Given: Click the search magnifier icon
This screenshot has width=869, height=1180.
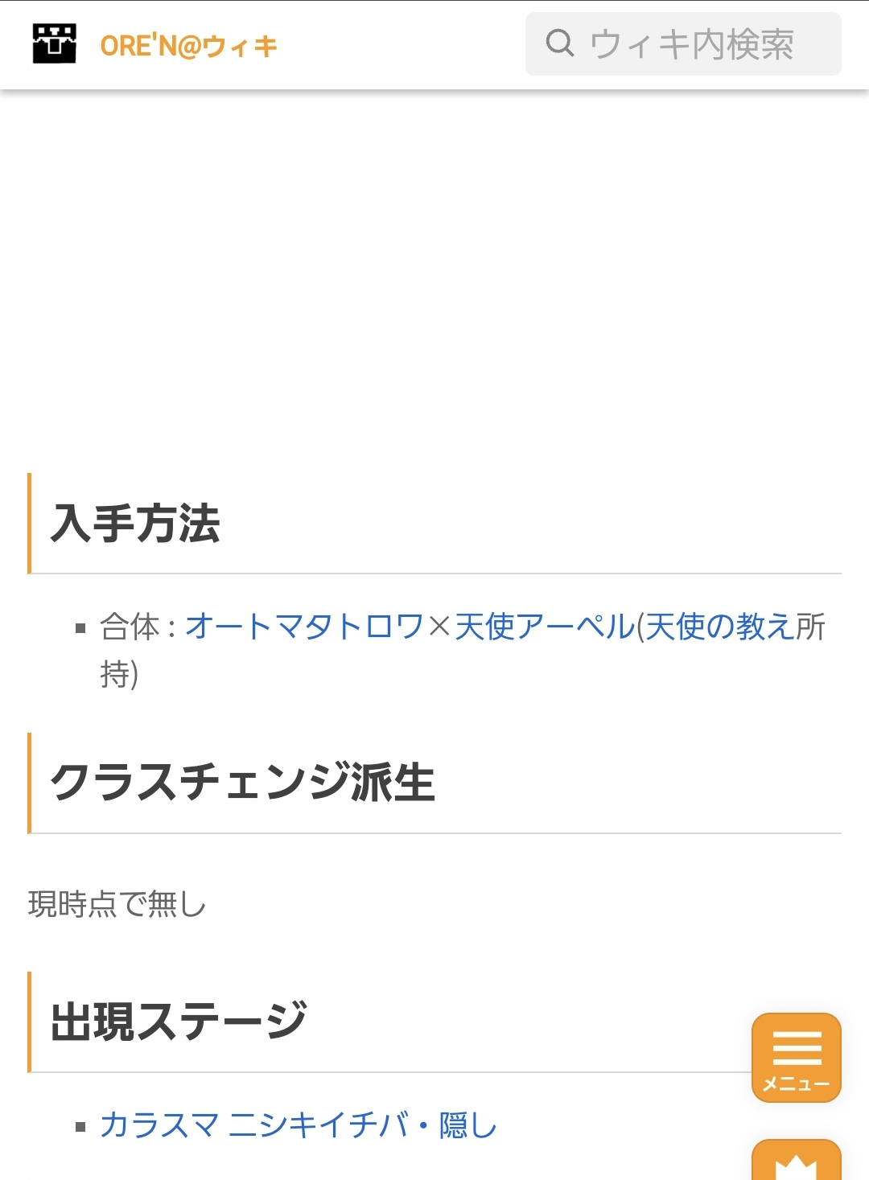Looking at the screenshot, I should point(559,43).
